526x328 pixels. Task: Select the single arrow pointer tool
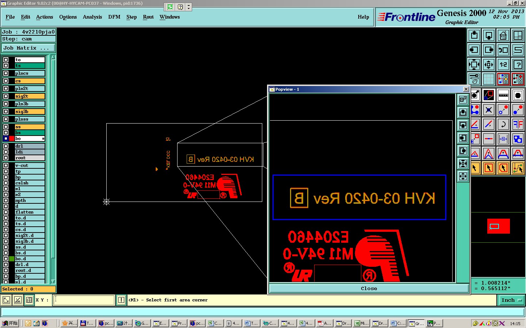coord(474,168)
